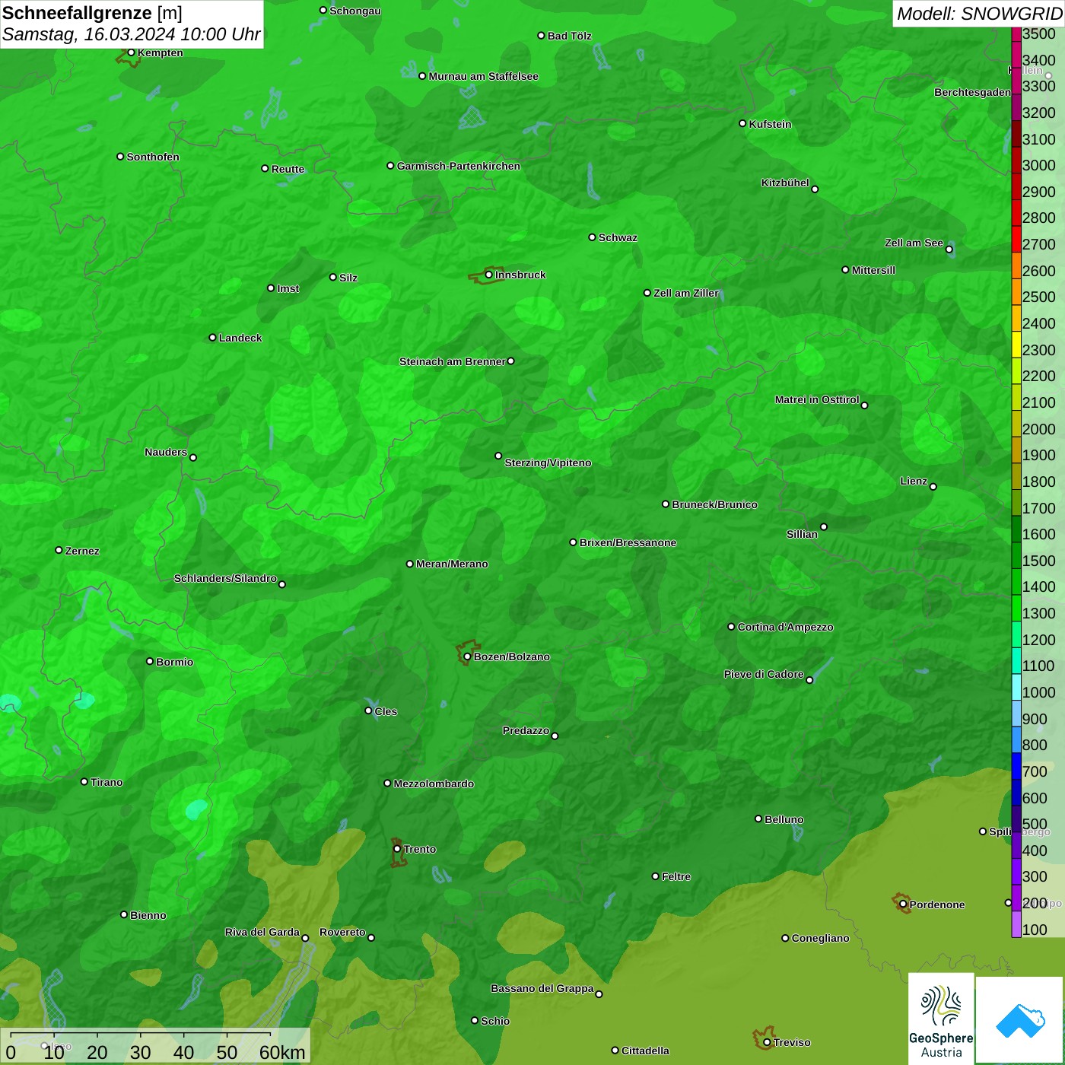Click the Mezzolombardo label
This screenshot has height=1065, width=1065.
tap(434, 784)
